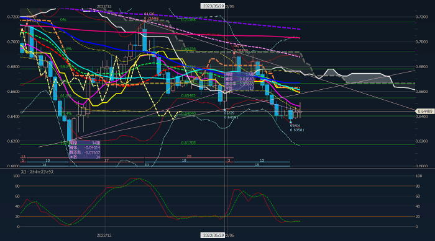Image resolution: width=435 pixels, height=241 pixels.
Task: Click the value -0.07657 in the purple measurement box
Action: [93, 152]
